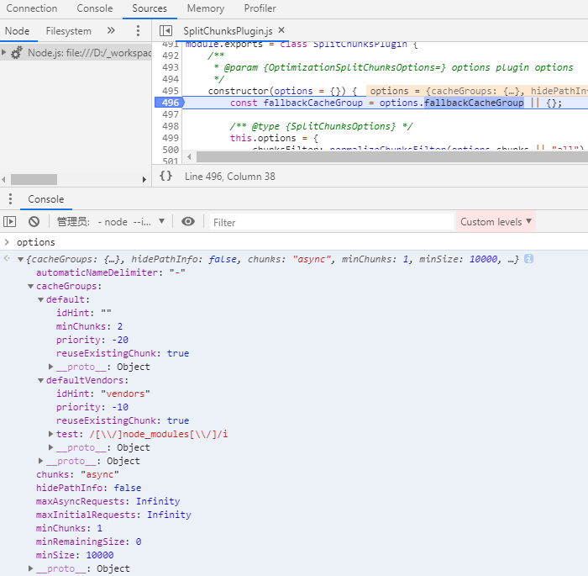
Task: Pretty print with curly braces icon
Action: (x=165, y=176)
